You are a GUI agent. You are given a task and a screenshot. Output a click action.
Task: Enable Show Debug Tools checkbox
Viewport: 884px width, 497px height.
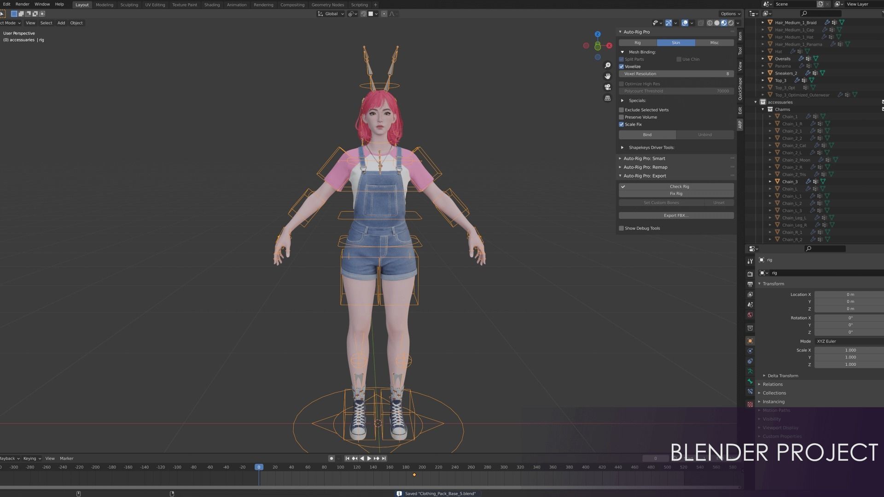click(x=622, y=228)
